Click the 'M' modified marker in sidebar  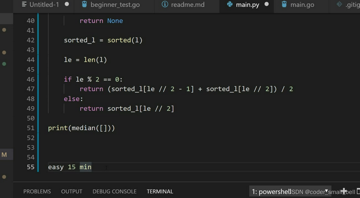[4, 155]
